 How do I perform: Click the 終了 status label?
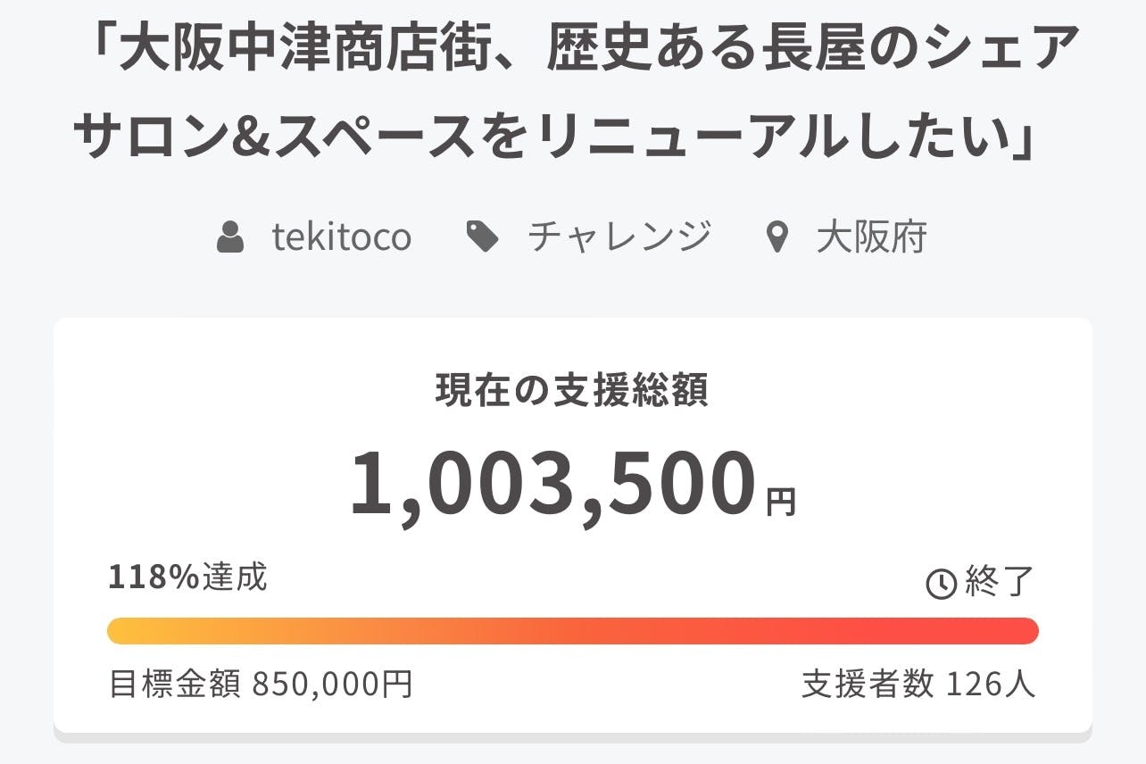click(999, 583)
